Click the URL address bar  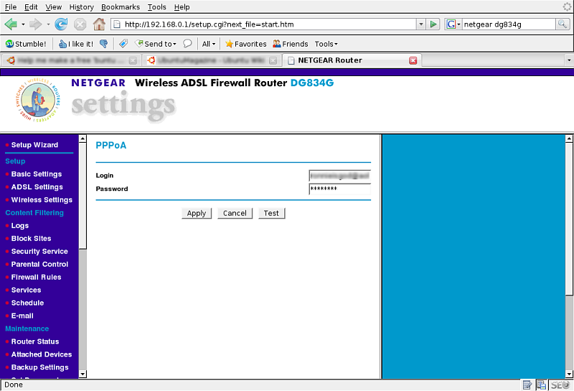263,24
